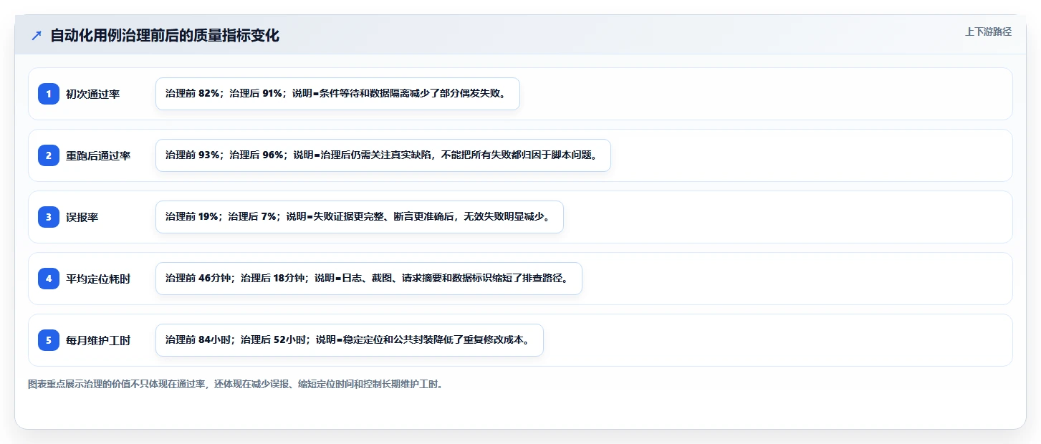Open the detail box with 治理前 84小时
The width and height of the screenshot is (1041, 444).
tap(350, 340)
